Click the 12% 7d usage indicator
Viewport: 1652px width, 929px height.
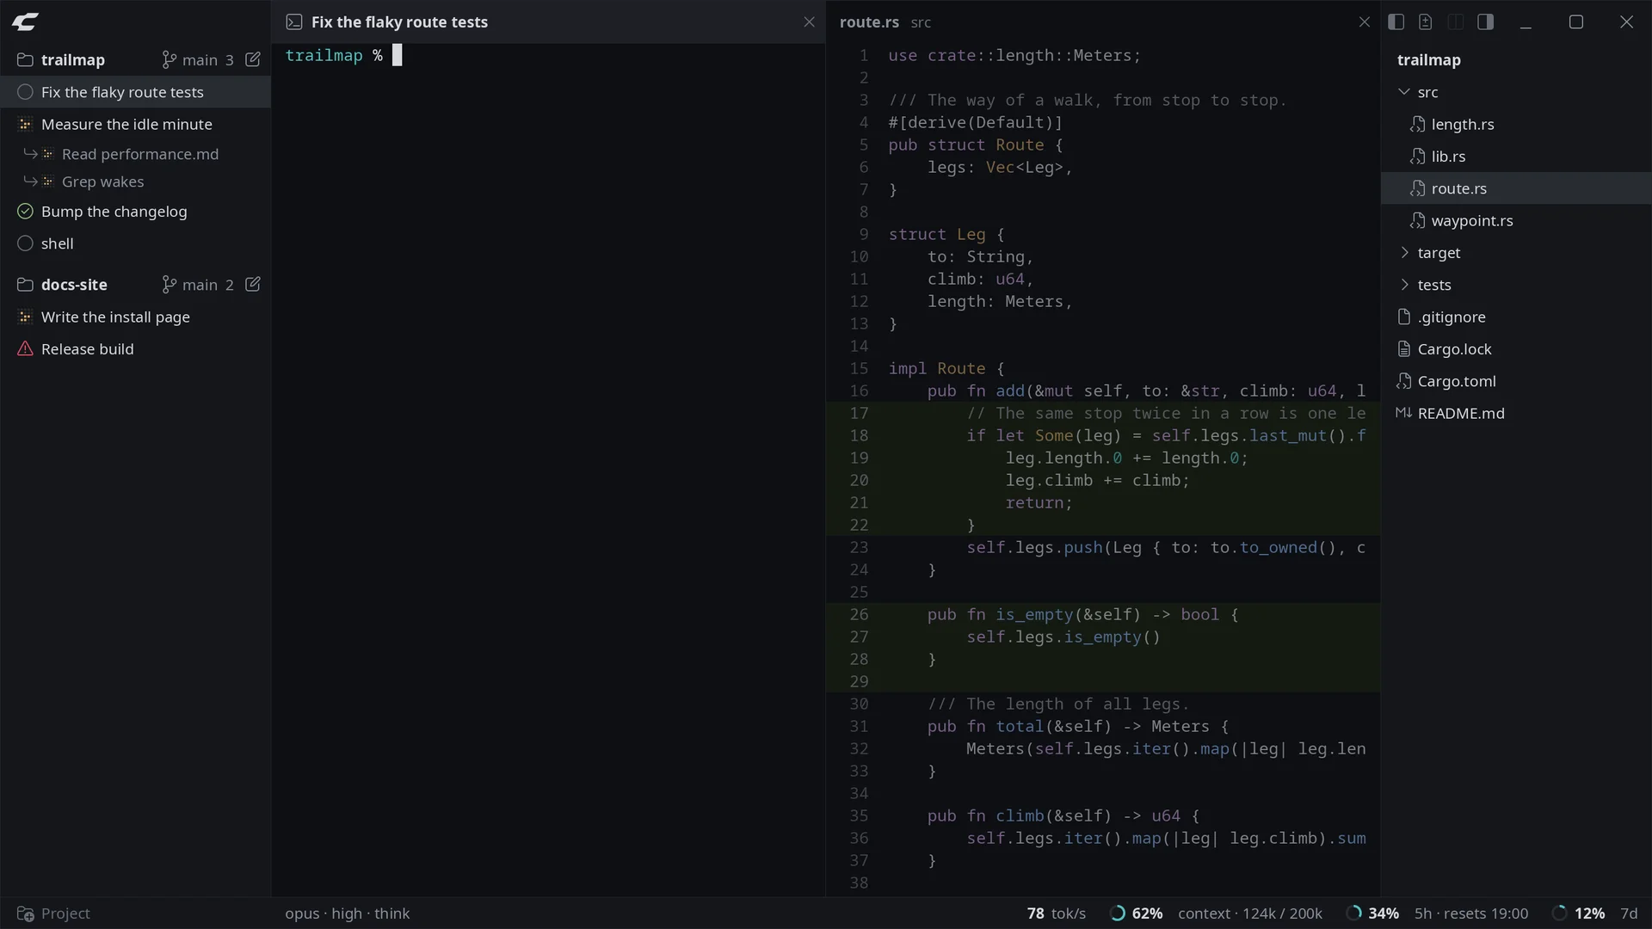(1594, 914)
